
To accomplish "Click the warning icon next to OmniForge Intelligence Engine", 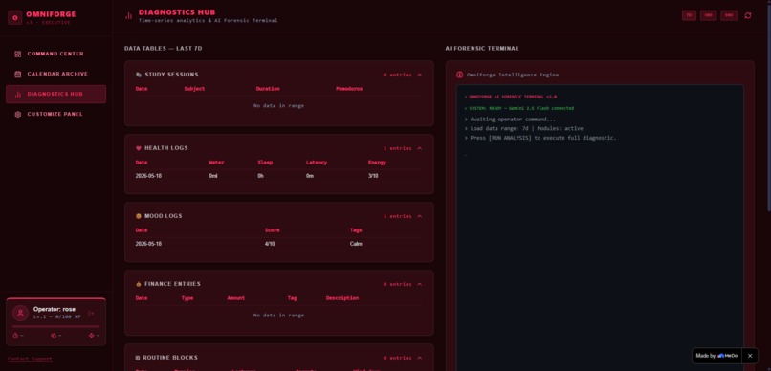I will (460, 75).
